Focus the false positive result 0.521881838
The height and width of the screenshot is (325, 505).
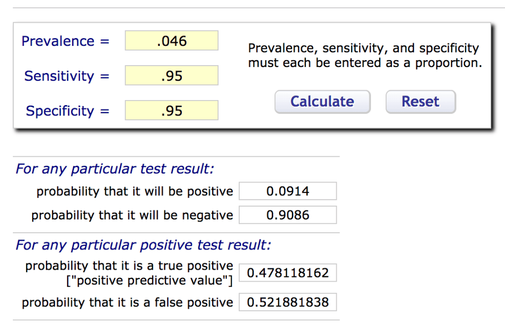coord(288,302)
